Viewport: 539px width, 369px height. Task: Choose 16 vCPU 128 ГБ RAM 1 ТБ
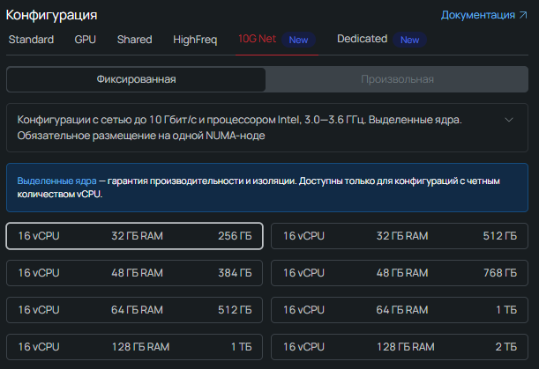tap(134, 347)
